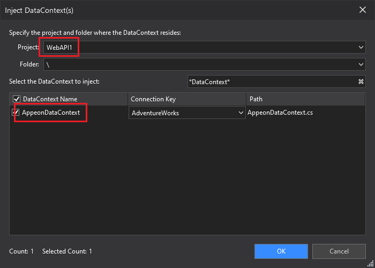Sort by the Connection Key column header

153,99
